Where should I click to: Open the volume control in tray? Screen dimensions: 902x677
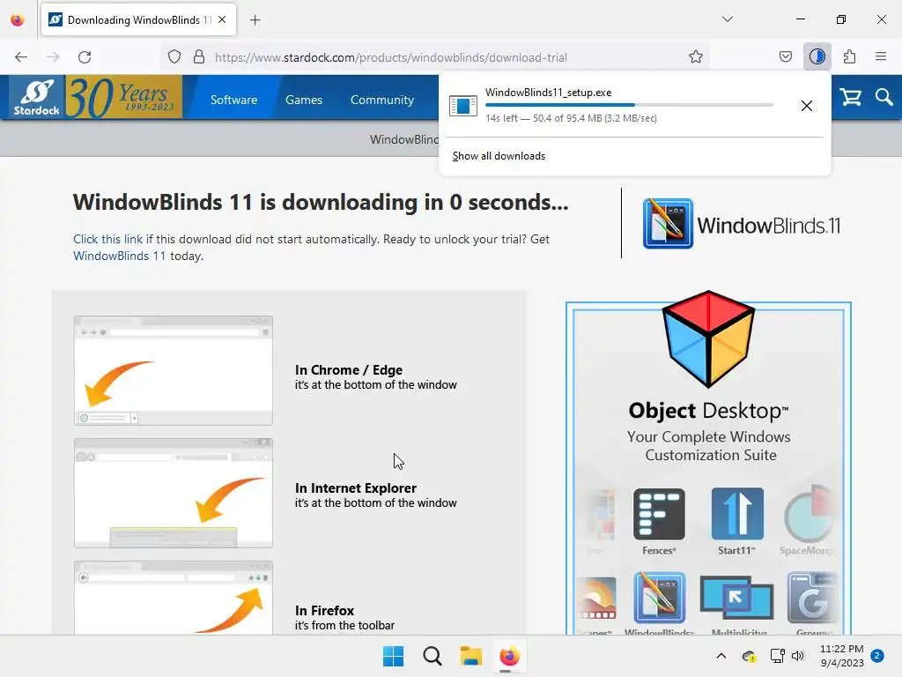coord(798,656)
